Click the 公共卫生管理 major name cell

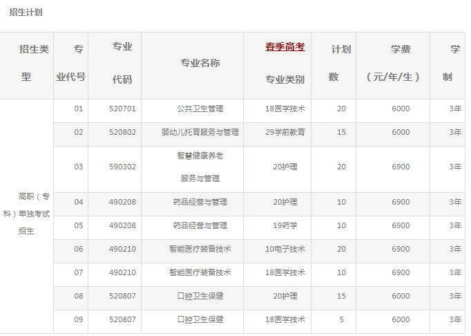200,109
